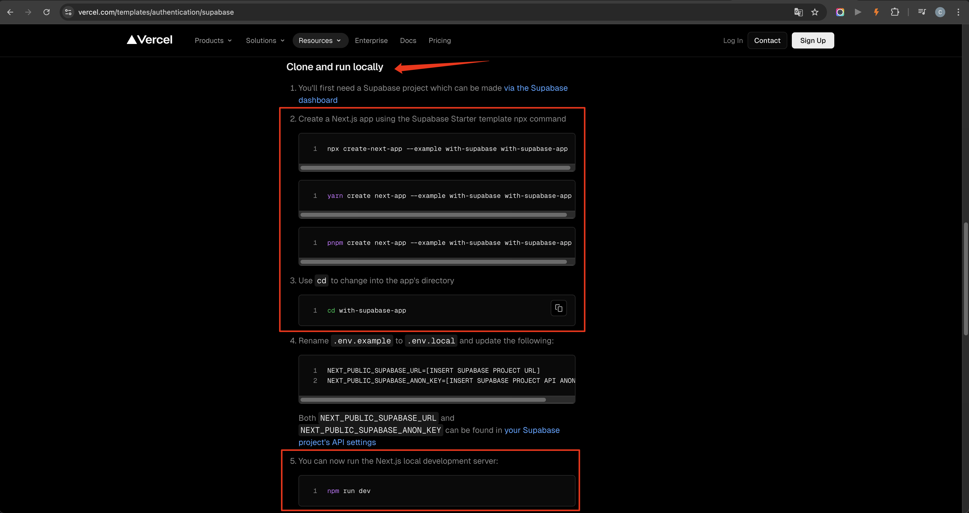Expand the Solutions menu
969x513 pixels.
pyautogui.click(x=265, y=40)
